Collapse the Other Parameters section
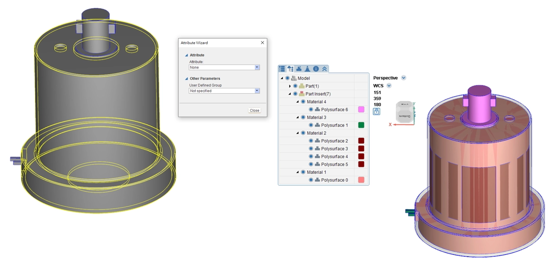The width and height of the screenshot is (551, 264). tap(187, 78)
